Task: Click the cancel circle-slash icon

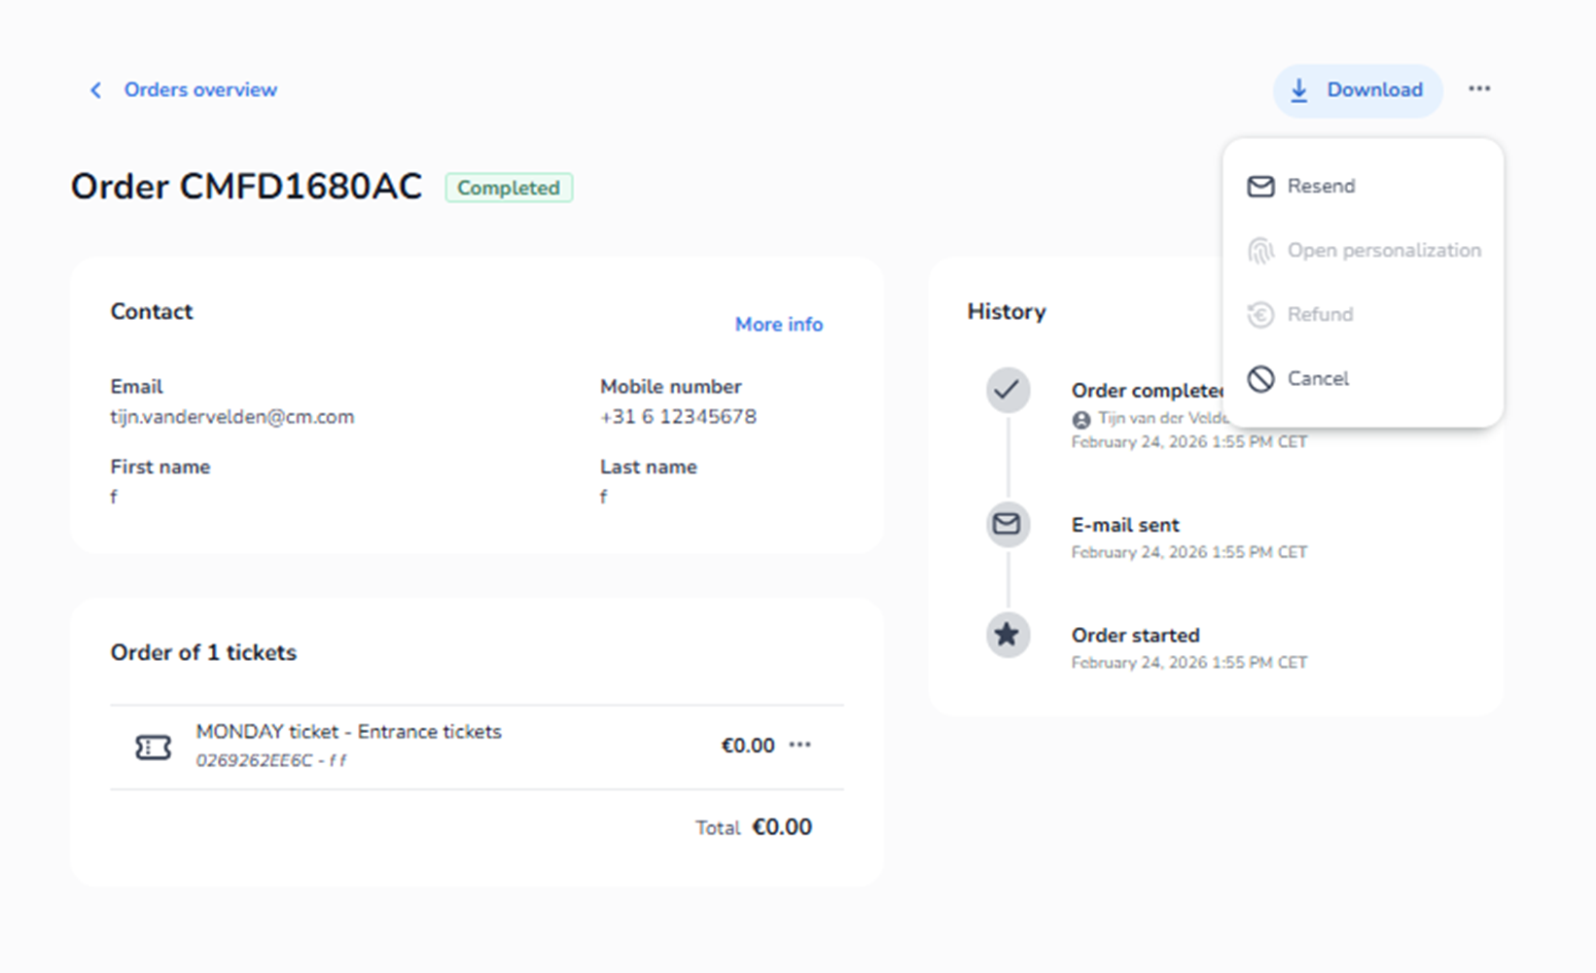Action: pyautogui.click(x=1260, y=379)
